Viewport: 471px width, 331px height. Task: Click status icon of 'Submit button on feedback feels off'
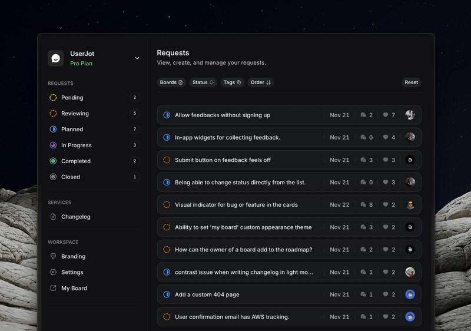167,160
